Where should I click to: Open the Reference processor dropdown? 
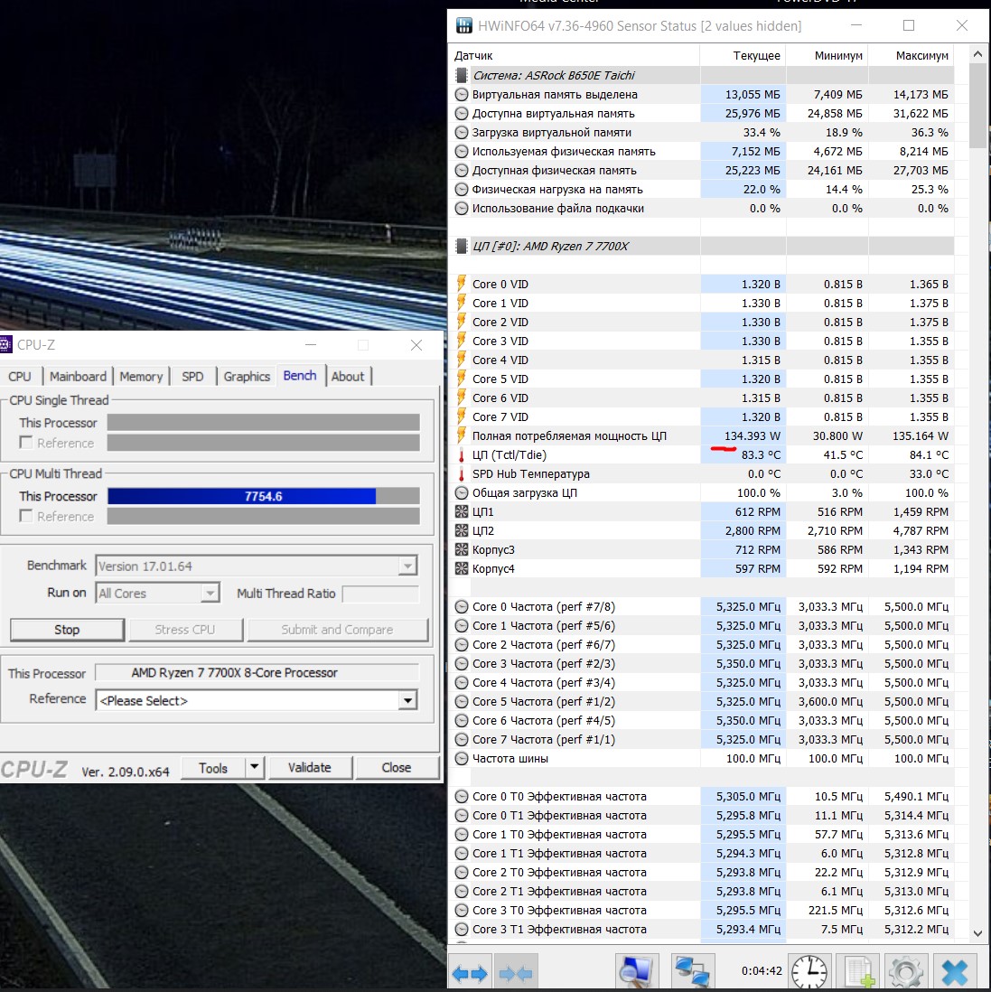click(x=407, y=701)
